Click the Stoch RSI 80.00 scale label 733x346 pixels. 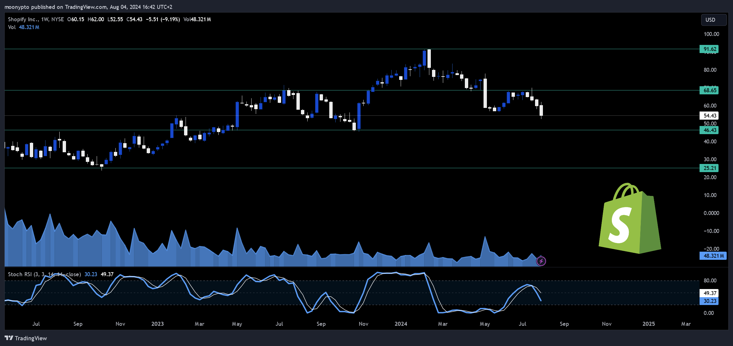(710, 281)
